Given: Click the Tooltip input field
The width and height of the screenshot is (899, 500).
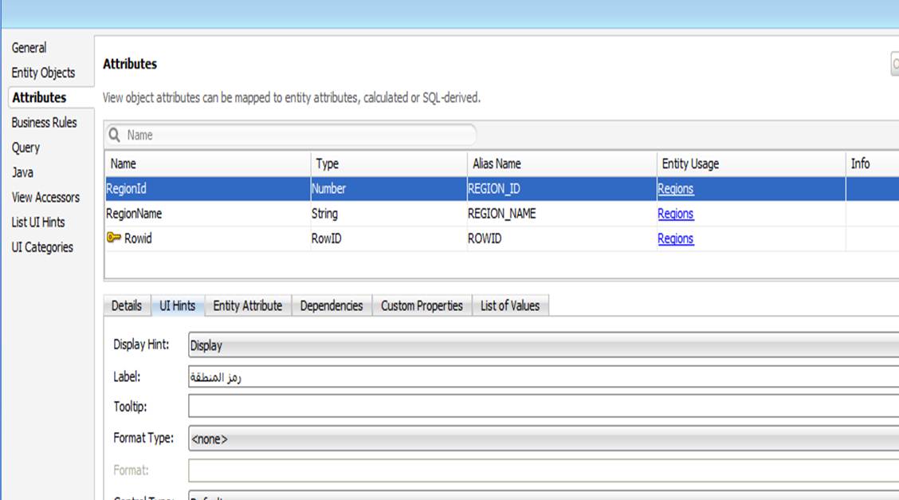Looking at the screenshot, I should coord(542,407).
